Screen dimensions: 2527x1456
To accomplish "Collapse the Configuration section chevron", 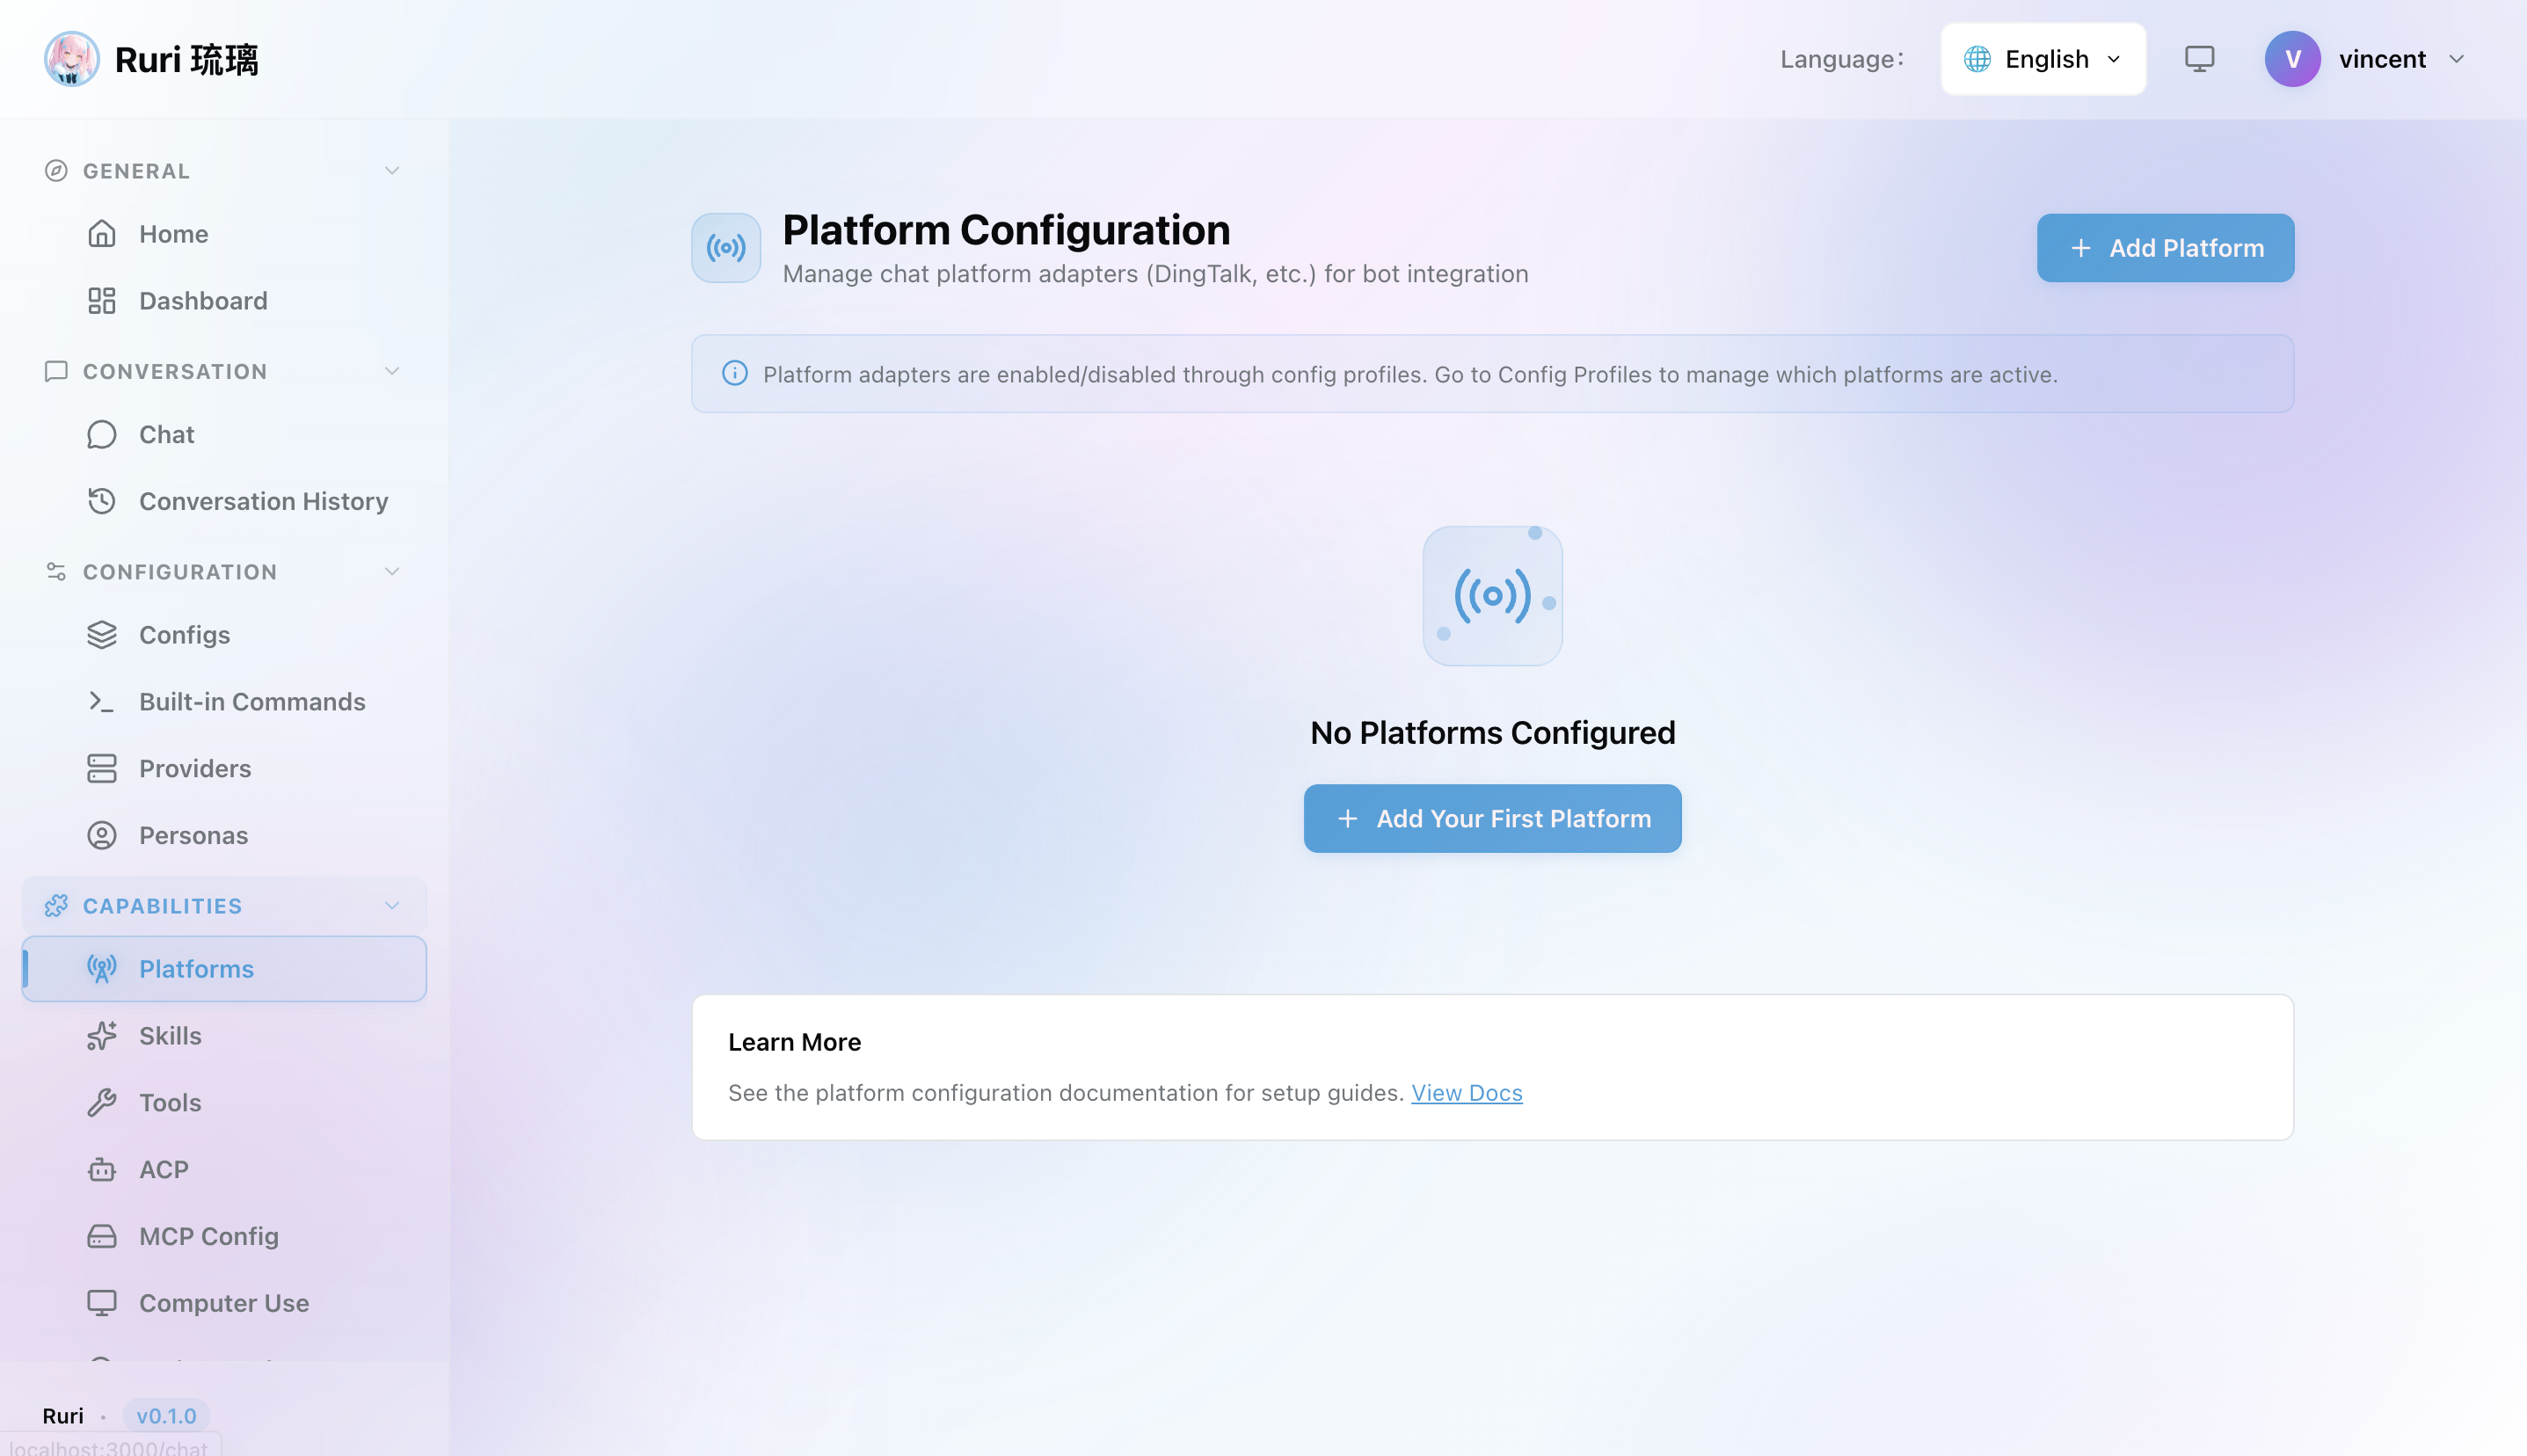I will point(392,572).
